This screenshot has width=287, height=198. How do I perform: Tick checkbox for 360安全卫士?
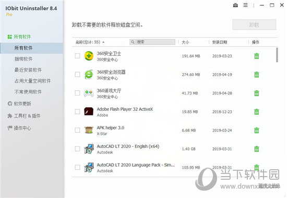tap(77, 56)
